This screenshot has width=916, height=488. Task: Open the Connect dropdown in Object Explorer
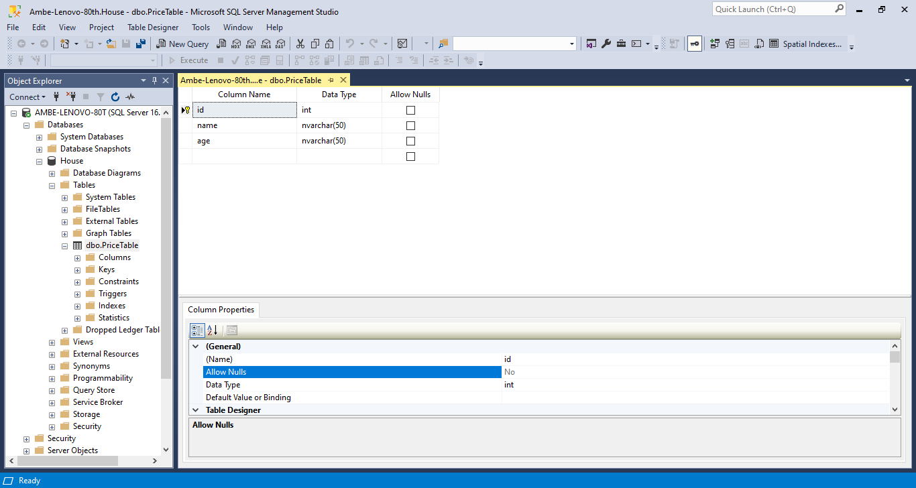pyautogui.click(x=27, y=97)
